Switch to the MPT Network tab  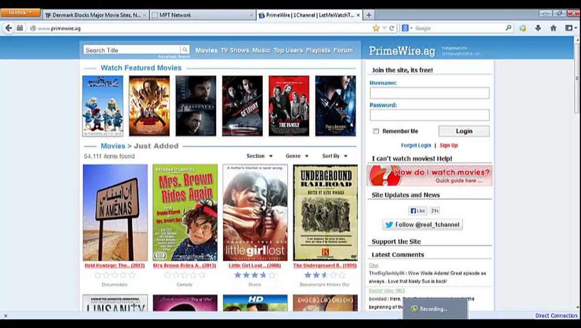202,15
